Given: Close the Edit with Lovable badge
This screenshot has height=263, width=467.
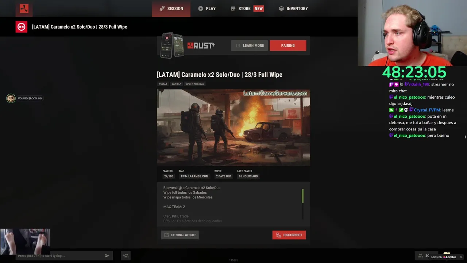Looking at the screenshot, I should (x=461, y=257).
